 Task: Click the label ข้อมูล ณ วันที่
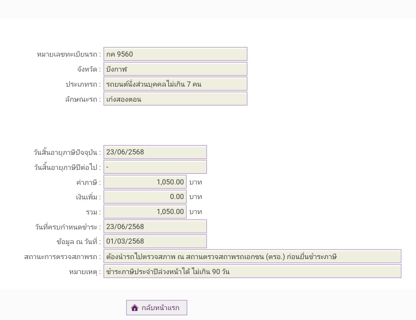[x=79, y=242]
